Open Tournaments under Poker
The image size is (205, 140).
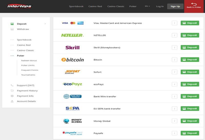click(28, 75)
